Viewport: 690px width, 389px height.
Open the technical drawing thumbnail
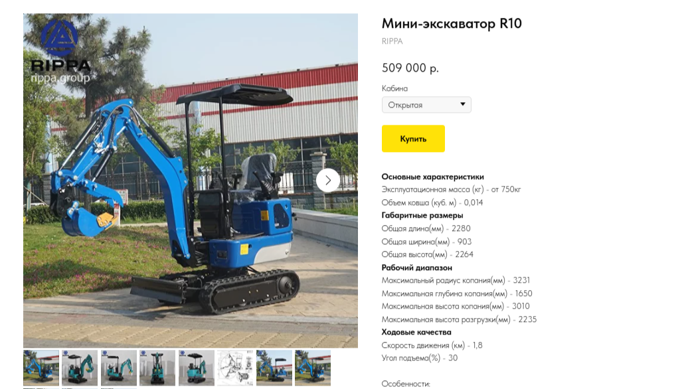pyautogui.click(x=236, y=368)
